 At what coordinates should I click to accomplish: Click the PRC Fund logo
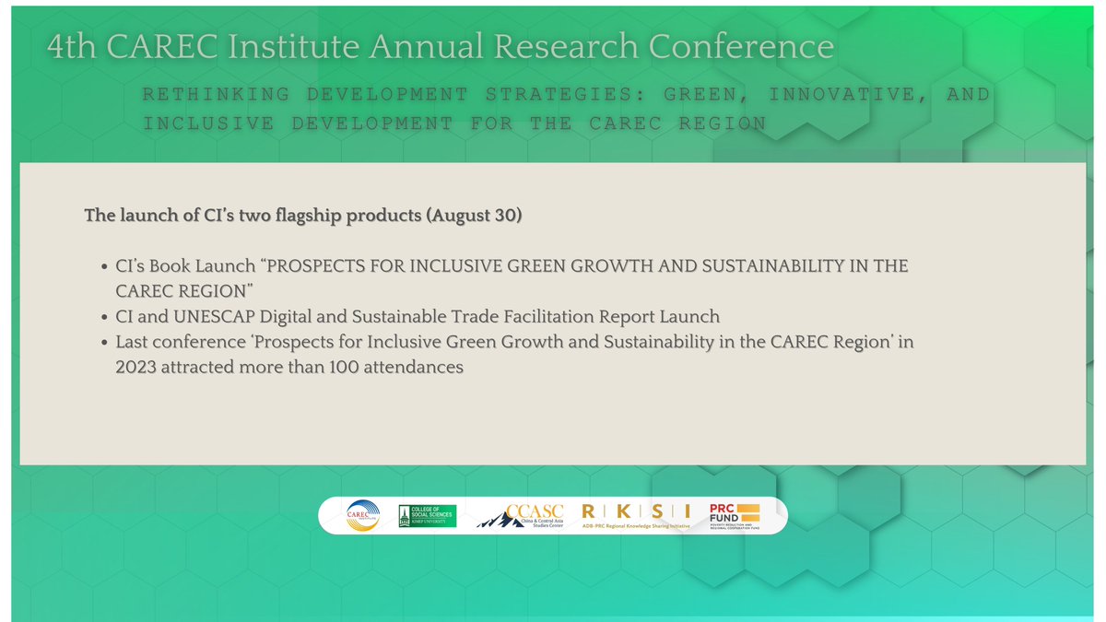coord(735,516)
